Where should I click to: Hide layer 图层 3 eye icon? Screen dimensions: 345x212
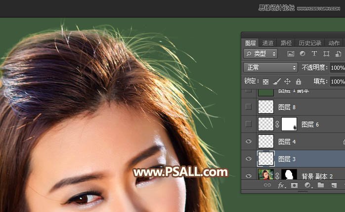[249, 159]
